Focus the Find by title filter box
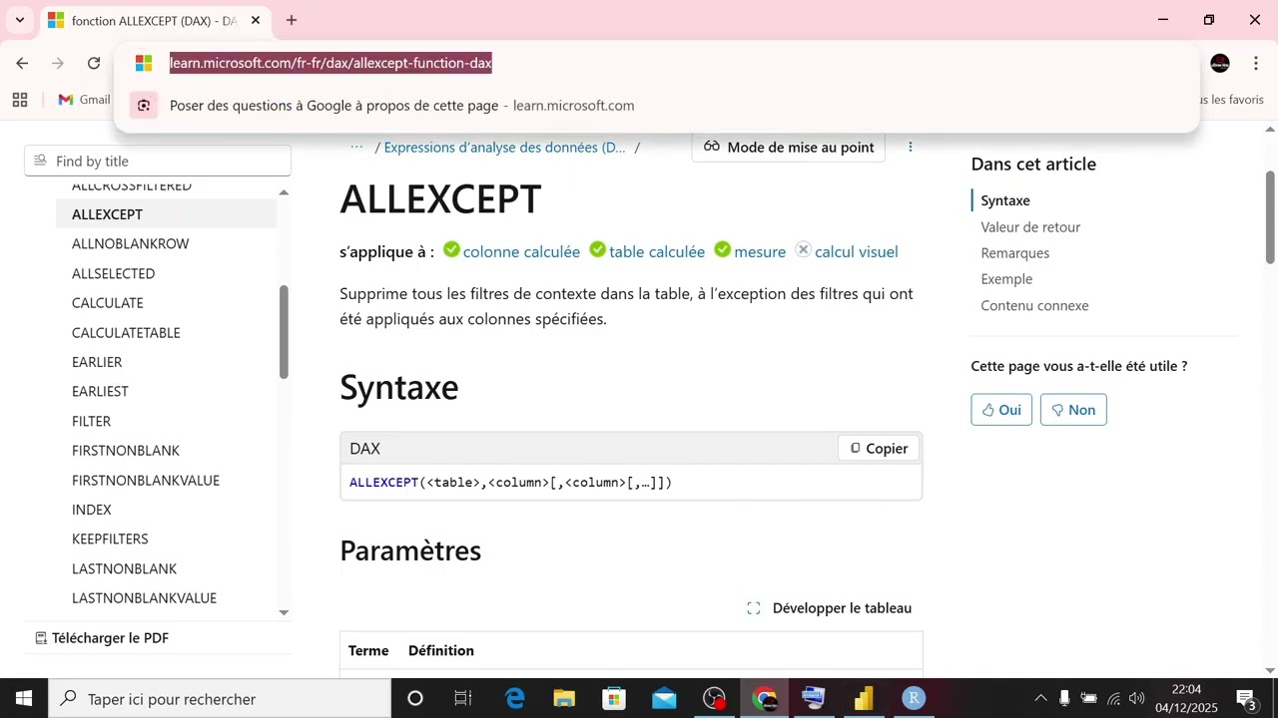The image size is (1278, 718). click(158, 161)
